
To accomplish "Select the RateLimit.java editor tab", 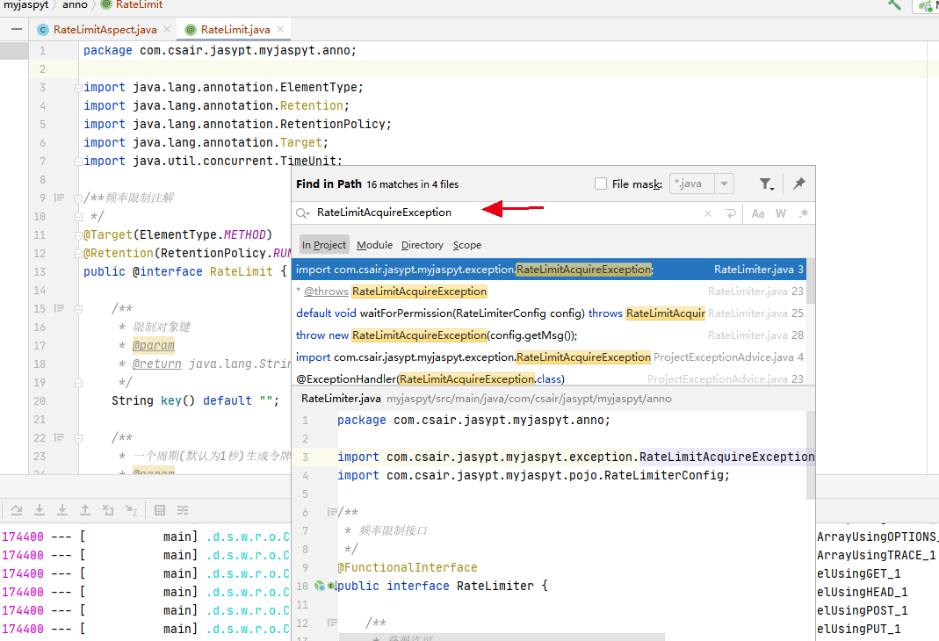I will [x=235, y=29].
